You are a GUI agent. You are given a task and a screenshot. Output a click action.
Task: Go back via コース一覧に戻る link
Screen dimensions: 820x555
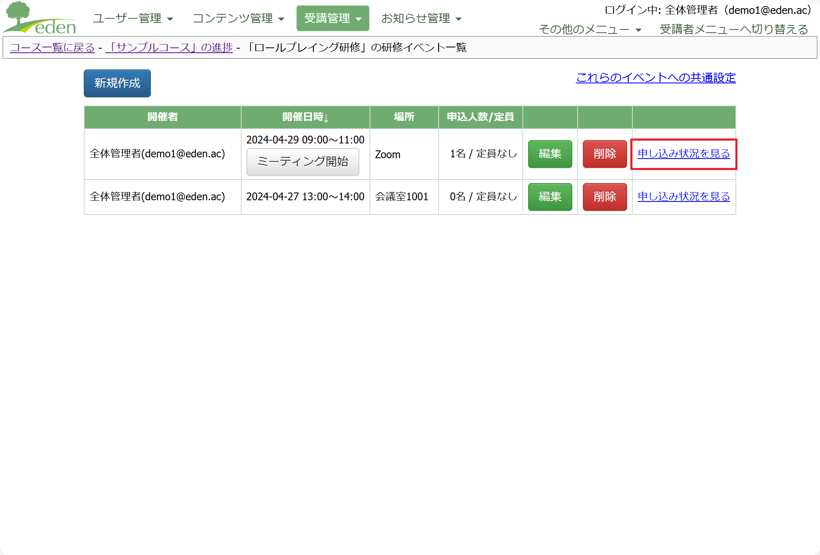tap(52, 48)
